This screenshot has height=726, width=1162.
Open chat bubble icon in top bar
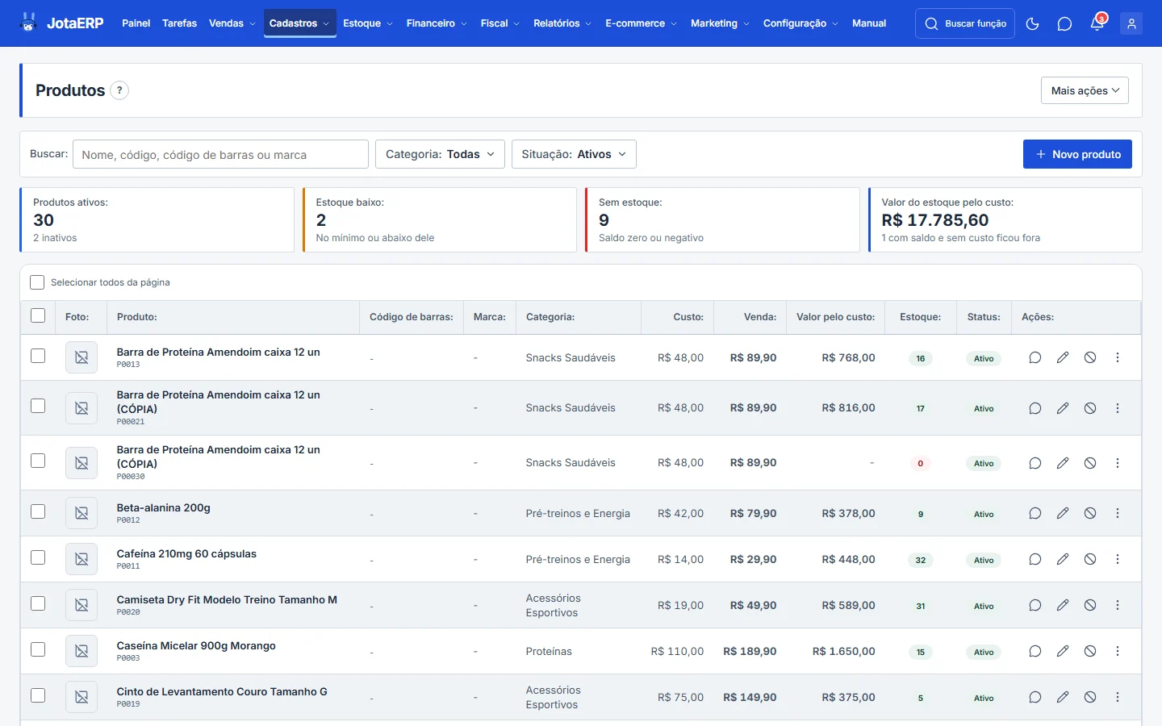pos(1064,23)
